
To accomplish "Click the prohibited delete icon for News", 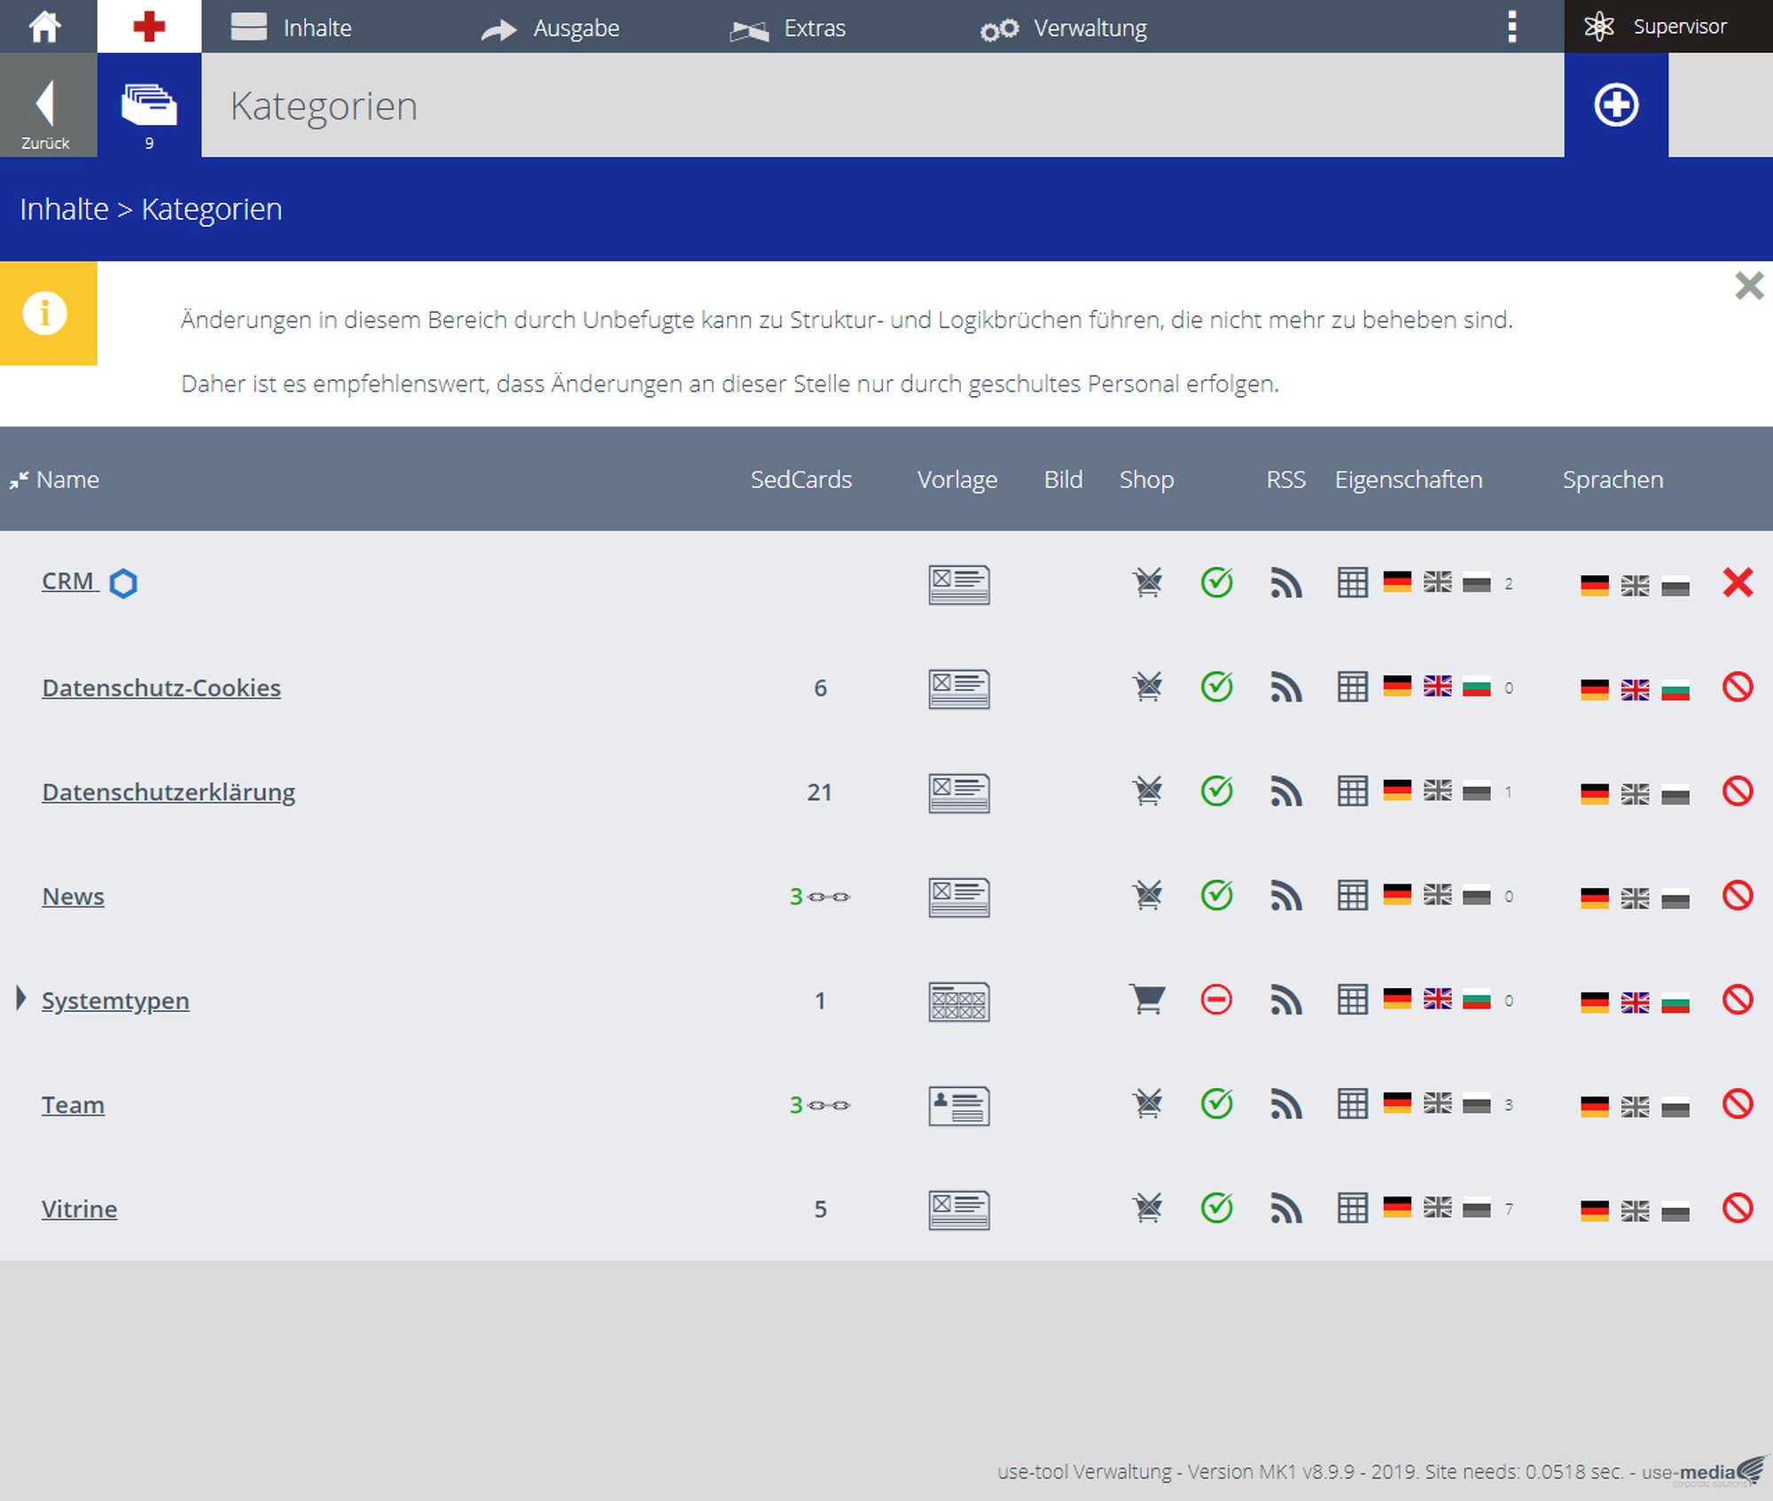I will 1738,895.
